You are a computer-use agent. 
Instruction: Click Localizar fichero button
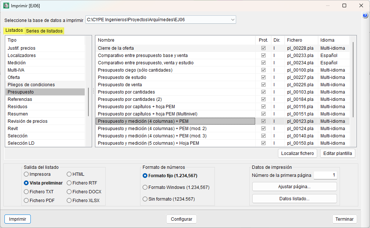(x=297, y=153)
